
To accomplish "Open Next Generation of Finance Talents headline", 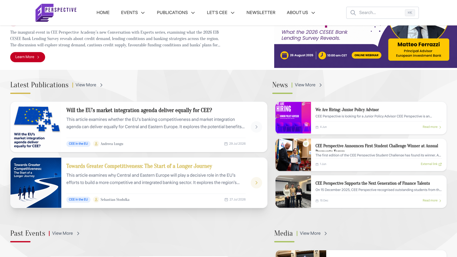I will pyautogui.click(x=372, y=183).
